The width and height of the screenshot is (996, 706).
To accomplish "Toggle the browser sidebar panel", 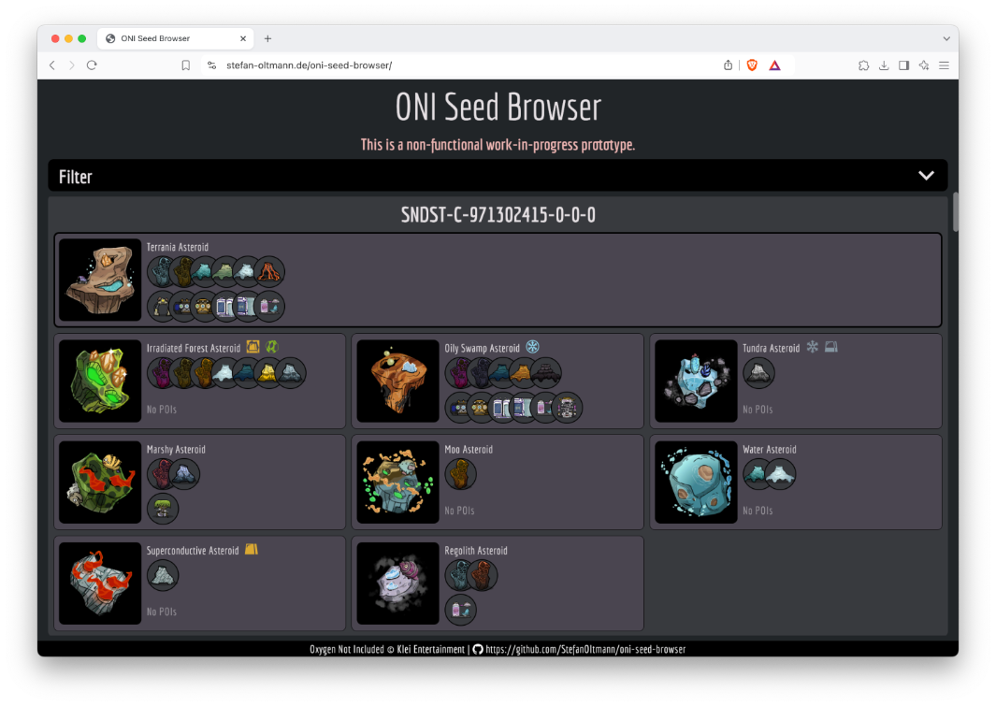I will (903, 65).
